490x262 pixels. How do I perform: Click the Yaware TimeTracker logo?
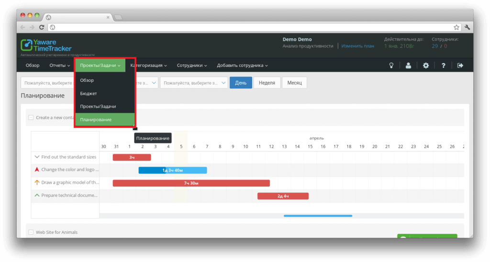46,45
